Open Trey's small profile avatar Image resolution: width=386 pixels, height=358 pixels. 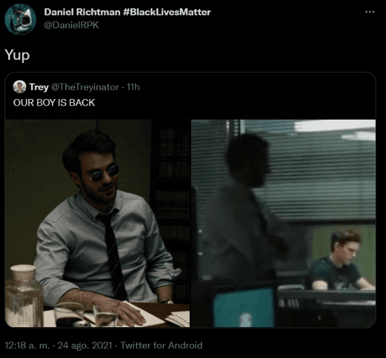point(19,87)
